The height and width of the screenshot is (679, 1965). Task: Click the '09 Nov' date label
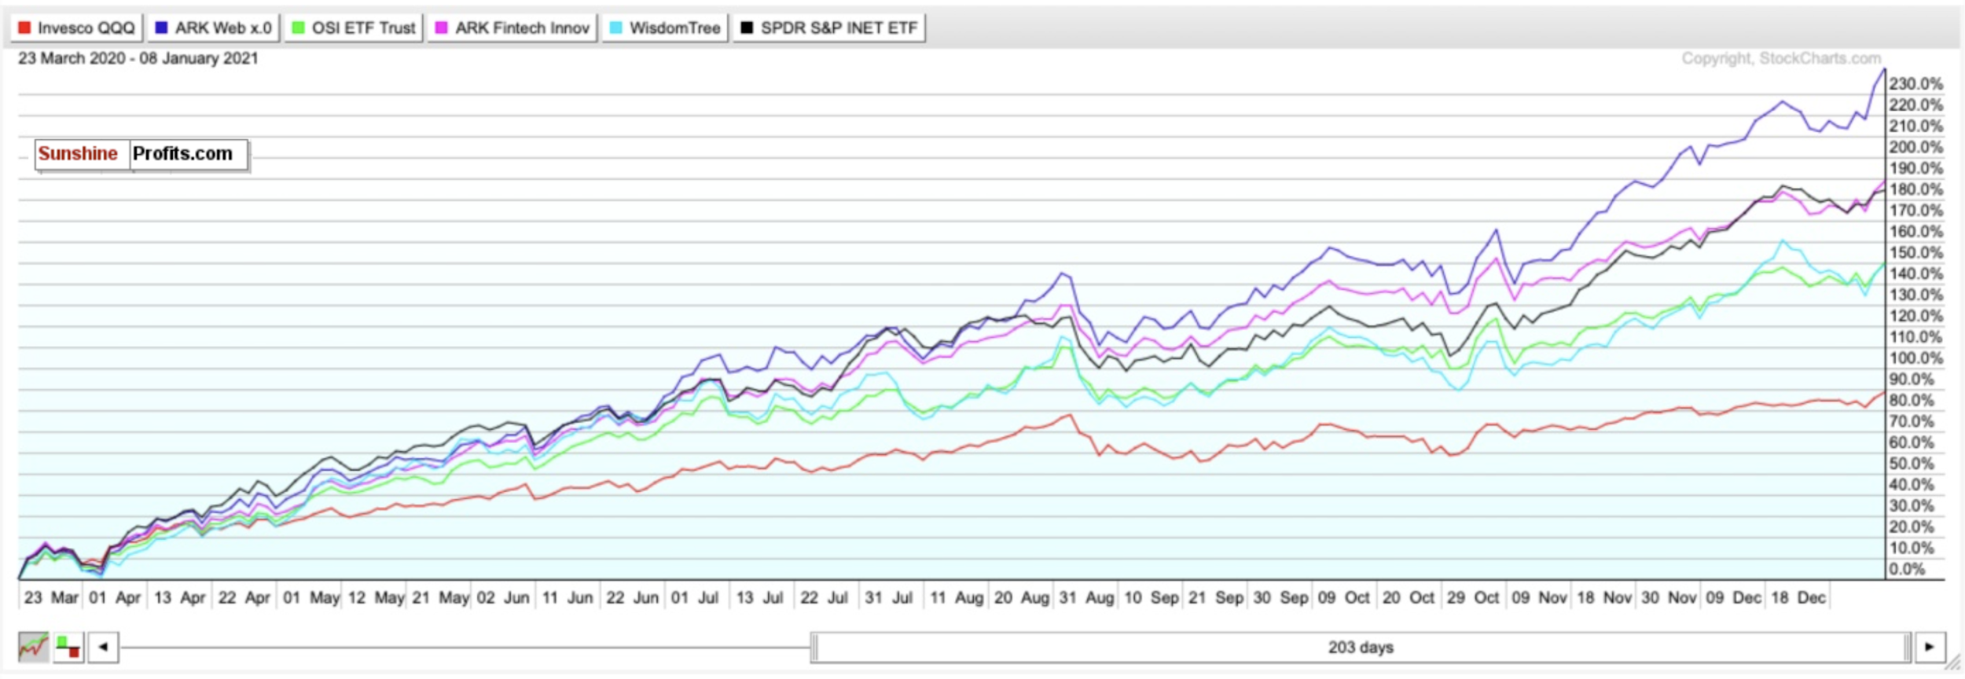[1539, 597]
